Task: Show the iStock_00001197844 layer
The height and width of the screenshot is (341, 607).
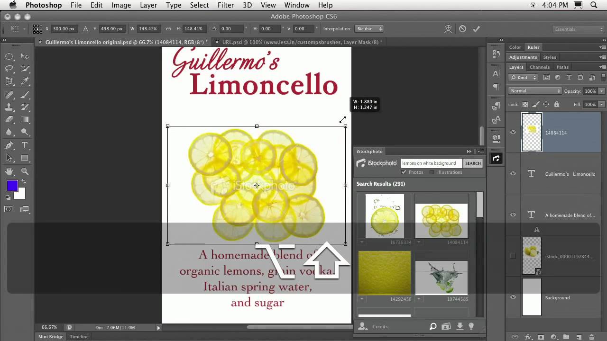Action: (513, 256)
